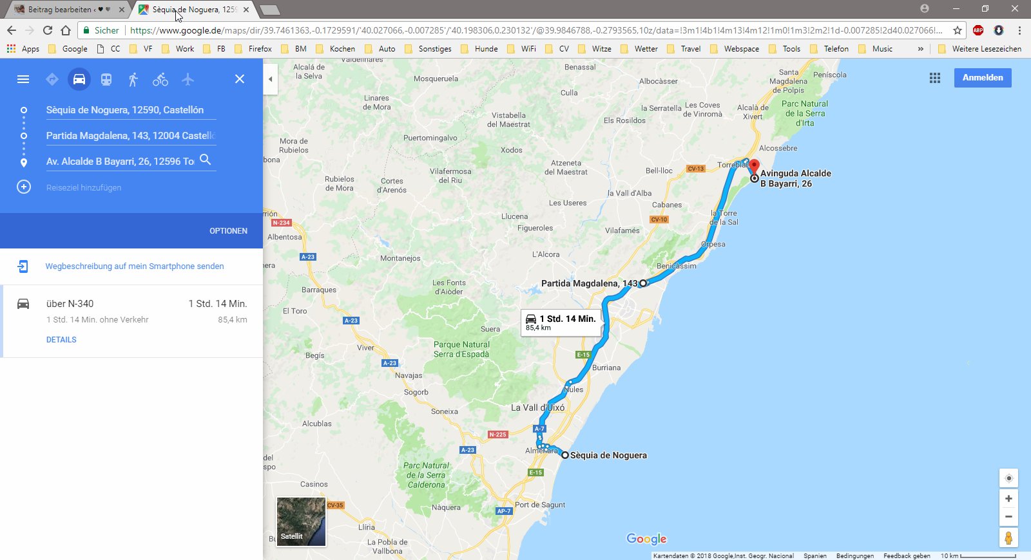Select best travel mode diamond icon
The image size is (1031, 560).
[x=52, y=79]
